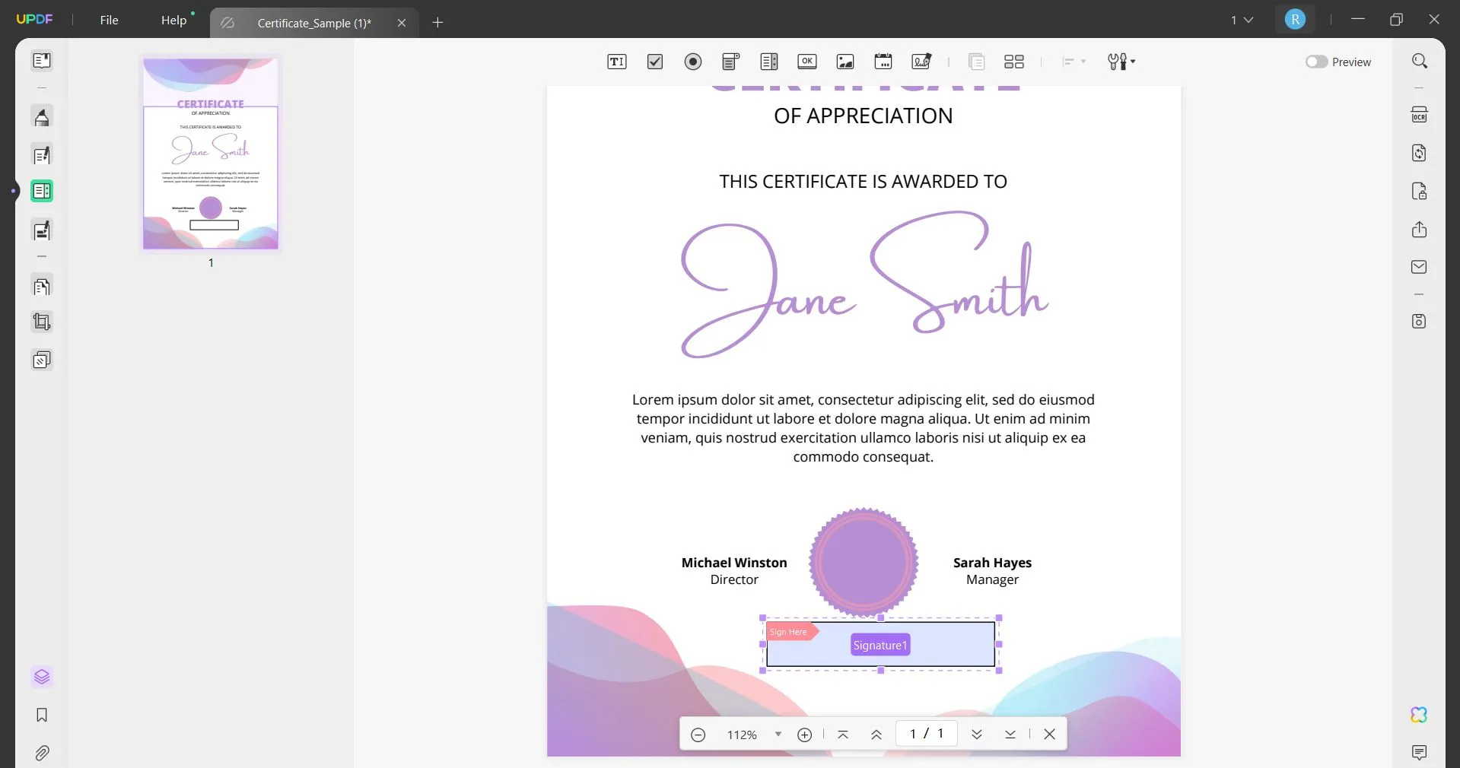This screenshot has width=1460, height=768.
Task: Go to the previous page
Action: 876,735
